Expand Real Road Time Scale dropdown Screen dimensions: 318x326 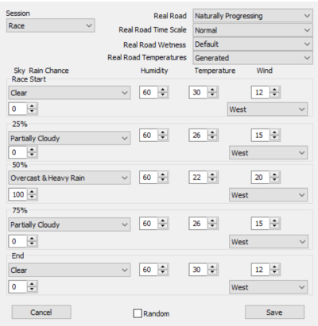(253, 30)
